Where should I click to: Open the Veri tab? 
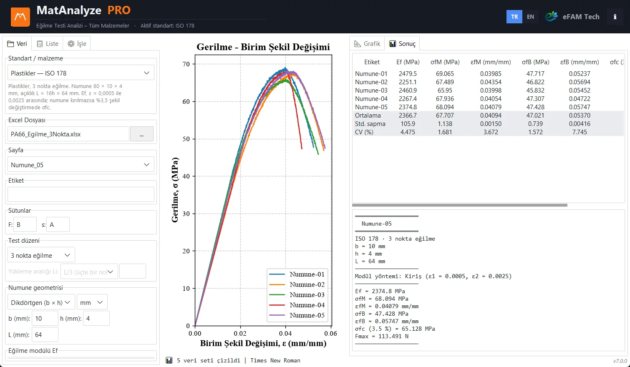tap(17, 44)
